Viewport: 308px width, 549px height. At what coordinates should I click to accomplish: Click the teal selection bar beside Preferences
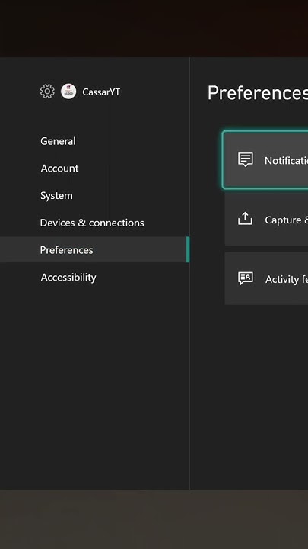click(188, 249)
